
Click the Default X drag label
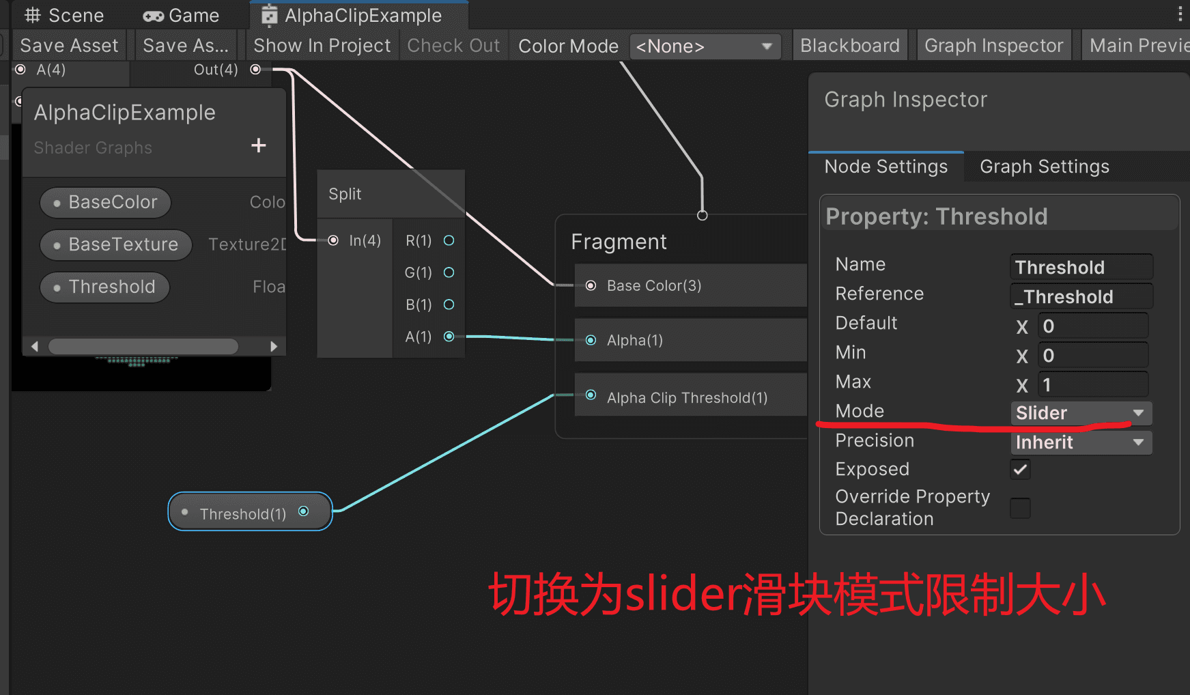[1022, 327]
